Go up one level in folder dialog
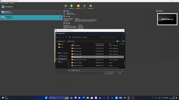Screen dimensions: 179x100 tap(66, 37)
